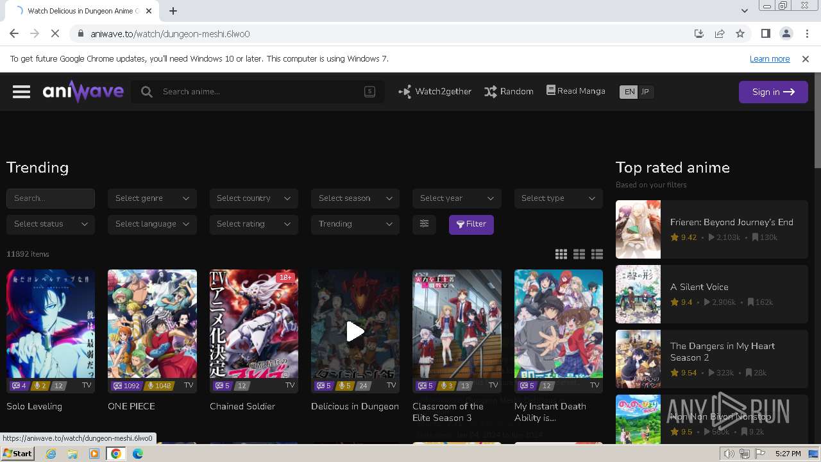The height and width of the screenshot is (462, 821).
Task: Click the search magnifier icon
Action: point(147,92)
